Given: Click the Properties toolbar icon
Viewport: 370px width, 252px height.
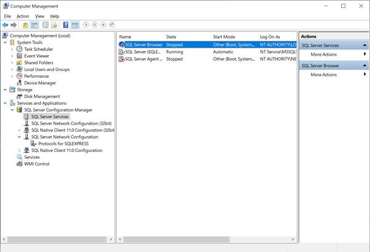Looking at the screenshot, I should tap(45, 25).
